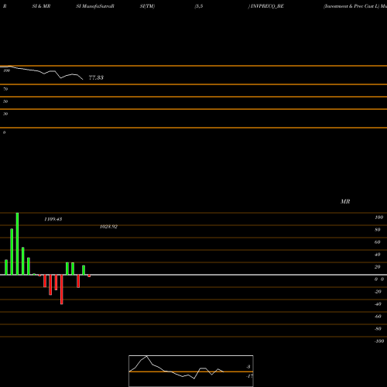Click the '40' MR axis label
This screenshot has height=387, width=387.
coord(378,255)
